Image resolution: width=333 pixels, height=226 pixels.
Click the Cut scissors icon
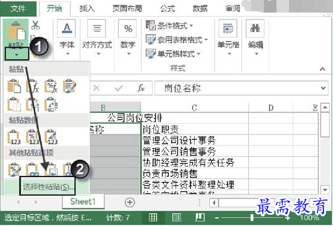[35, 25]
